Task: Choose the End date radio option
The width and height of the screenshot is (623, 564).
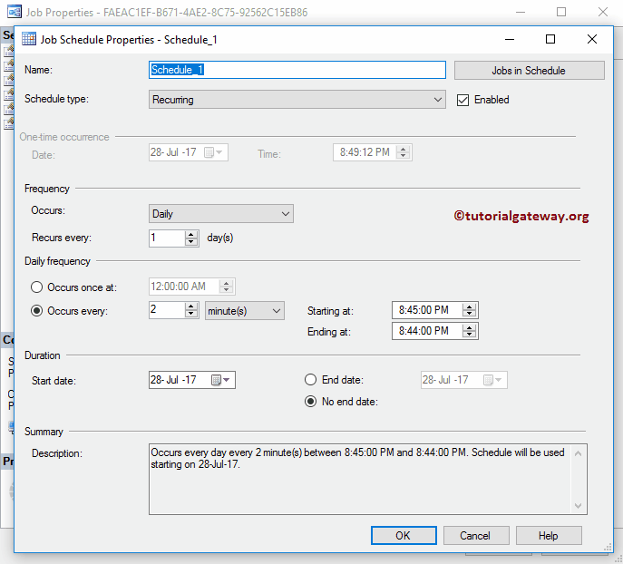Action: tap(311, 380)
